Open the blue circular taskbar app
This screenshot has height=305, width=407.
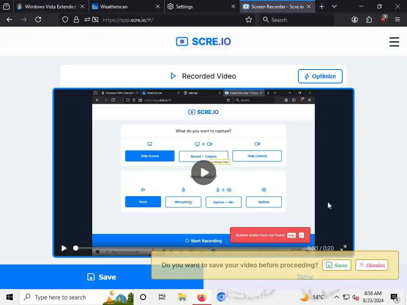tap(221, 297)
